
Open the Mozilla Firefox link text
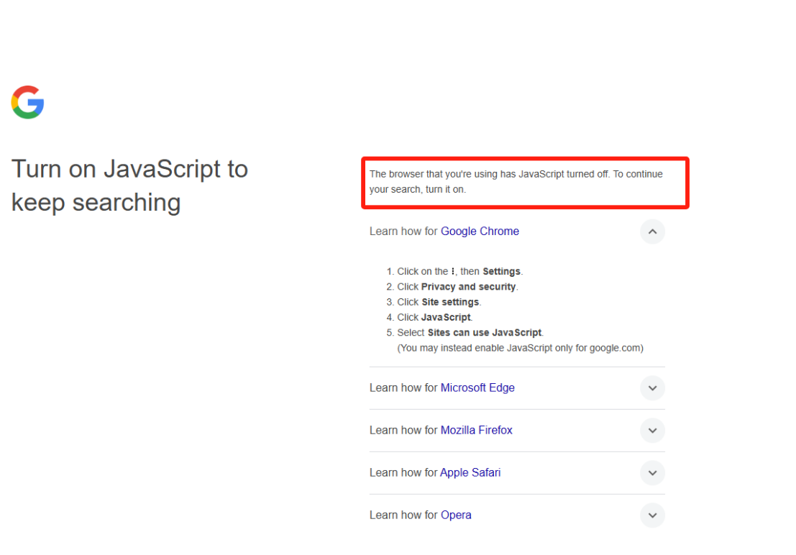(x=476, y=431)
